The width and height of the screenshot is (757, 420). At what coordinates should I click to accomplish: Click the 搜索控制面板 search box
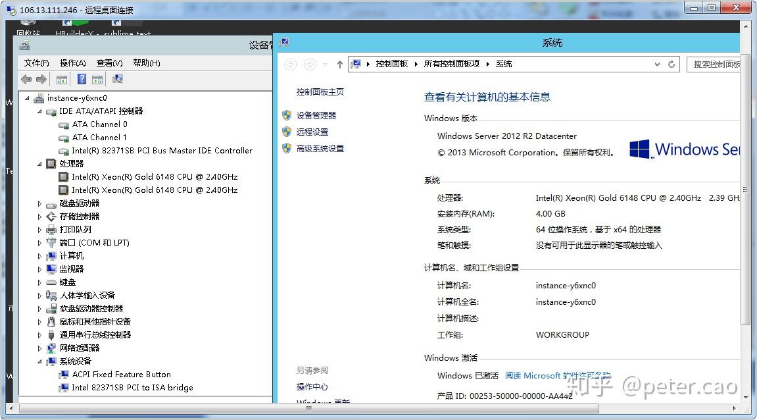[714, 65]
